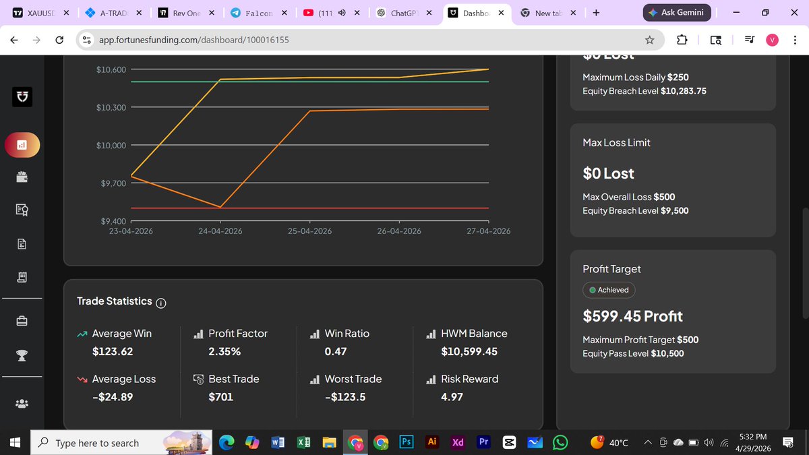
Task: Switch to the A-TRAD tab
Action: pyautogui.click(x=112, y=13)
